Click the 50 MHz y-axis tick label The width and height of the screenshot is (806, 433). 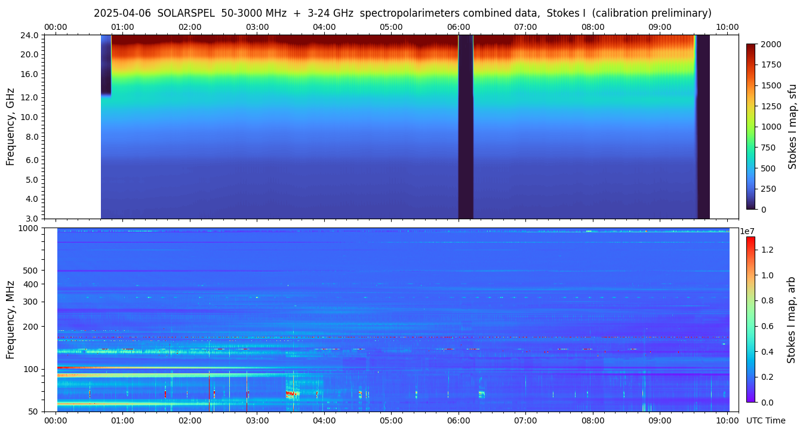(x=33, y=411)
